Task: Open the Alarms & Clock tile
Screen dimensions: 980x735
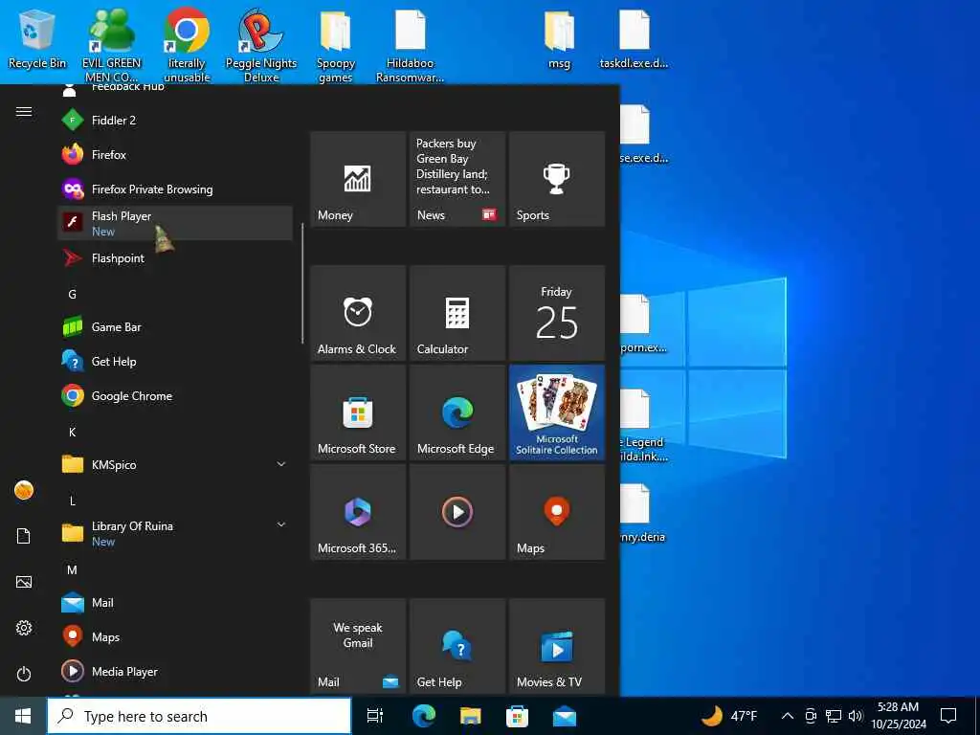Action: [358, 313]
